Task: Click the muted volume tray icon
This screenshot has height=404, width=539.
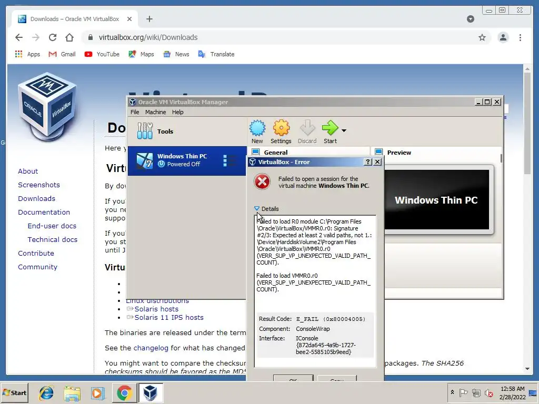Action: pos(488,392)
